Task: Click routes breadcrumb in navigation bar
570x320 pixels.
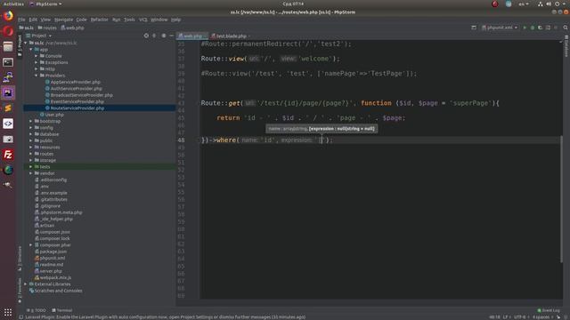Action: pos(47,28)
